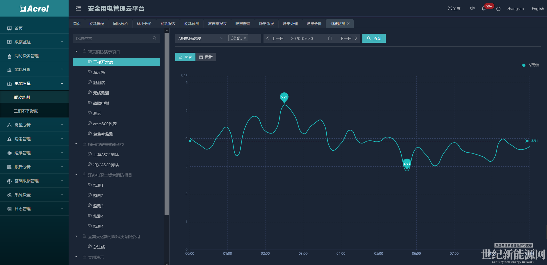This screenshot has width=547, height=265.
Task: Select 无线测温 in the tree
Action: [101, 93]
